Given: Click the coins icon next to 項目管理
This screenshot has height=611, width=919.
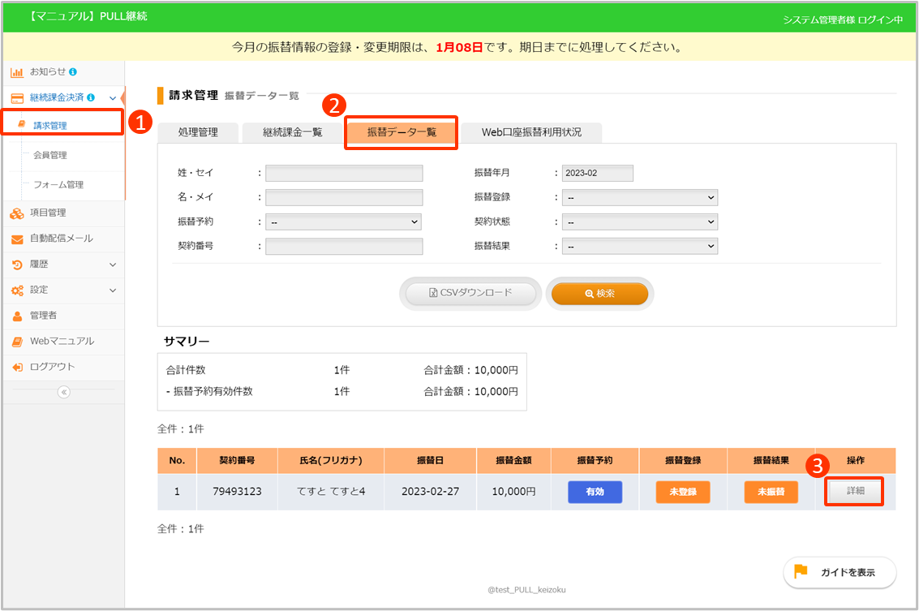Looking at the screenshot, I should coord(16,213).
